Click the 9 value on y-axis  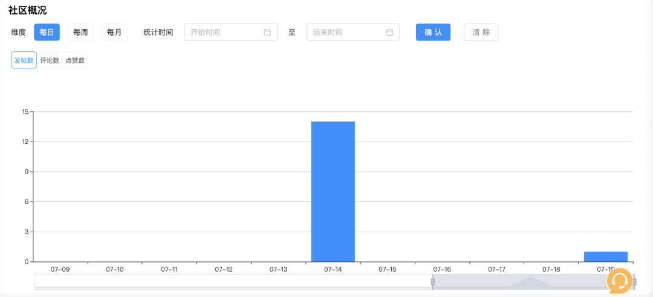(27, 172)
